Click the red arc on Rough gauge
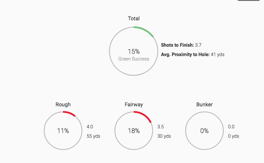Viewport: 264px width, 163px height. click(70, 113)
